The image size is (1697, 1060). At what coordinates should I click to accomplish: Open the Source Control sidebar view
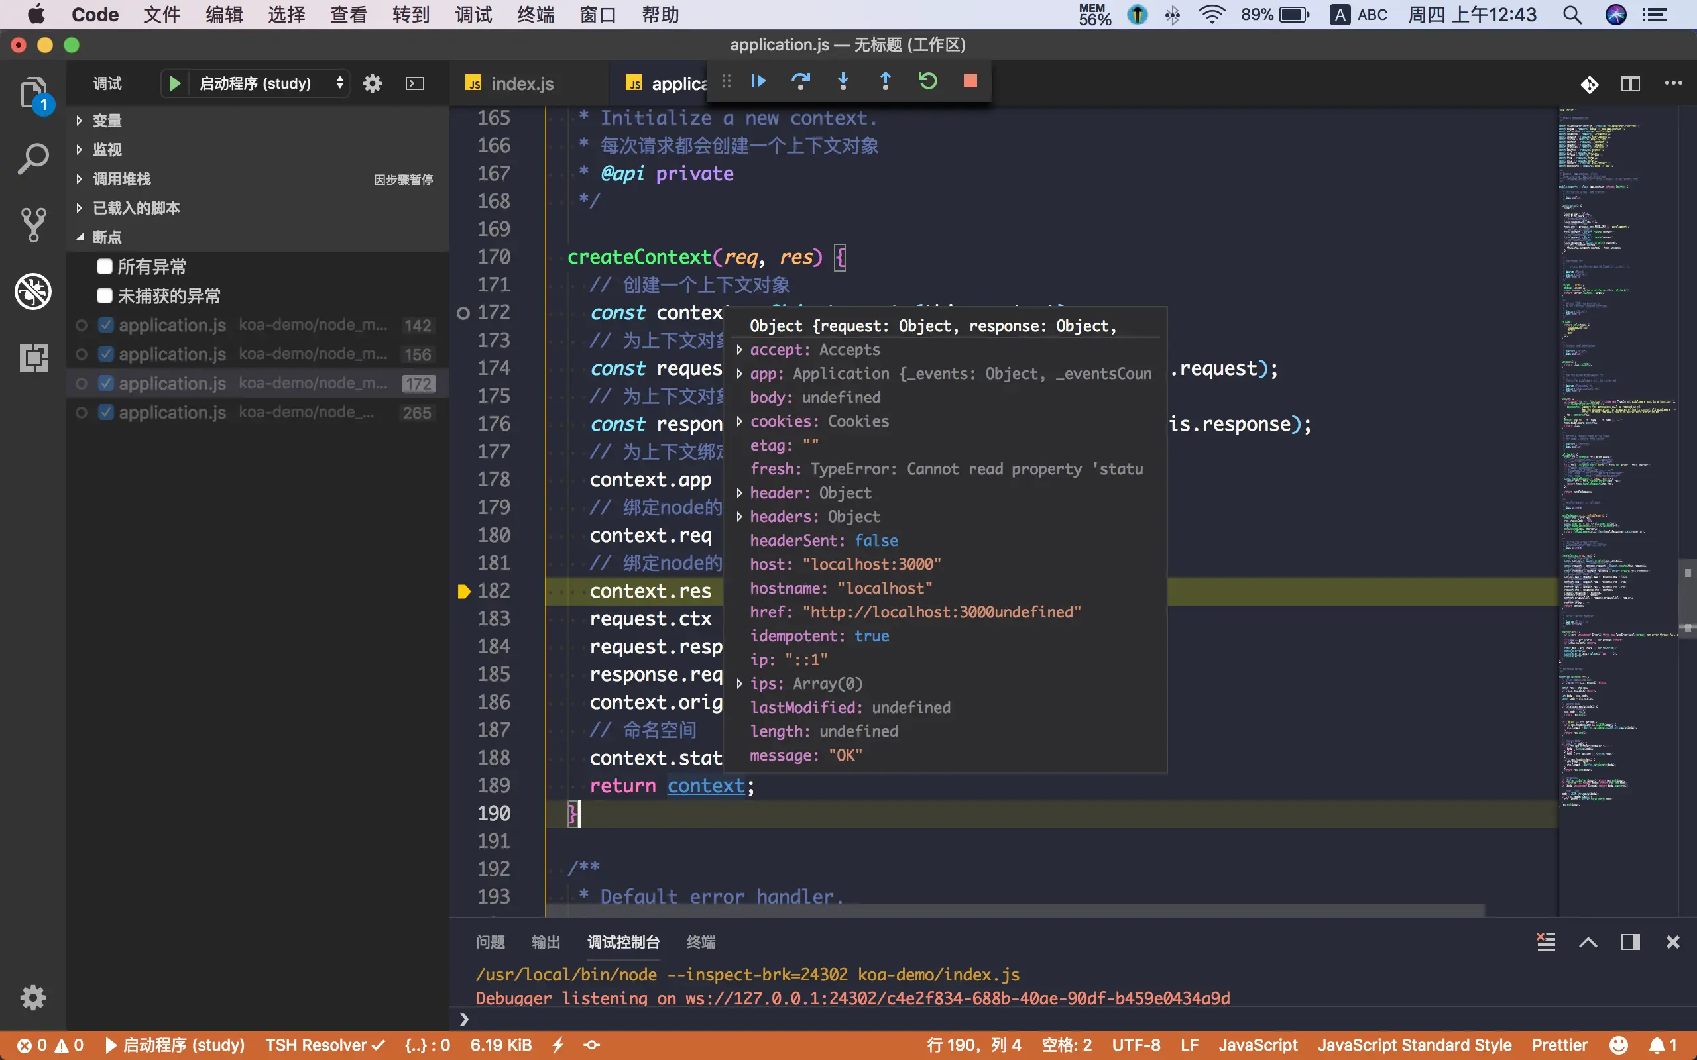[x=33, y=225]
